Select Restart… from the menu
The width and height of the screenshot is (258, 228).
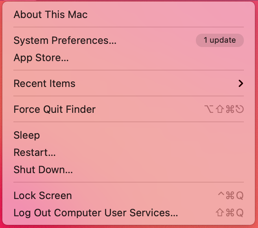click(35, 152)
